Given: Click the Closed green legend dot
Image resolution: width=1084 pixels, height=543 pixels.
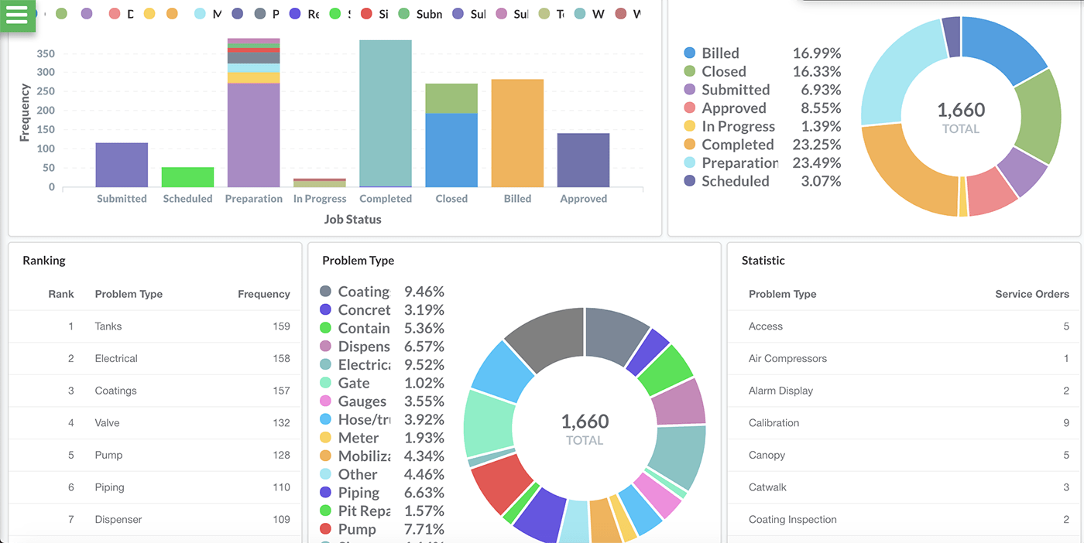Looking at the screenshot, I should click(689, 71).
